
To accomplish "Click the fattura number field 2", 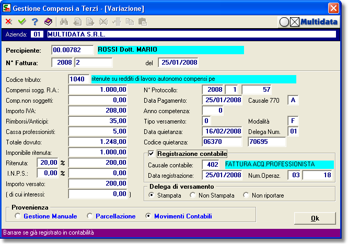I will pos(94,63).
